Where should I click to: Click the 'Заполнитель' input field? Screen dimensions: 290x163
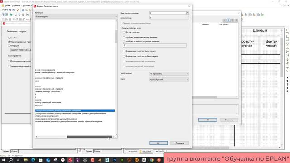(x=169, y=18)
